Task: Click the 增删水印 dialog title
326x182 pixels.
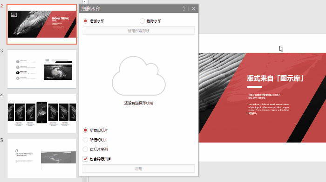Action: (91, 9)
